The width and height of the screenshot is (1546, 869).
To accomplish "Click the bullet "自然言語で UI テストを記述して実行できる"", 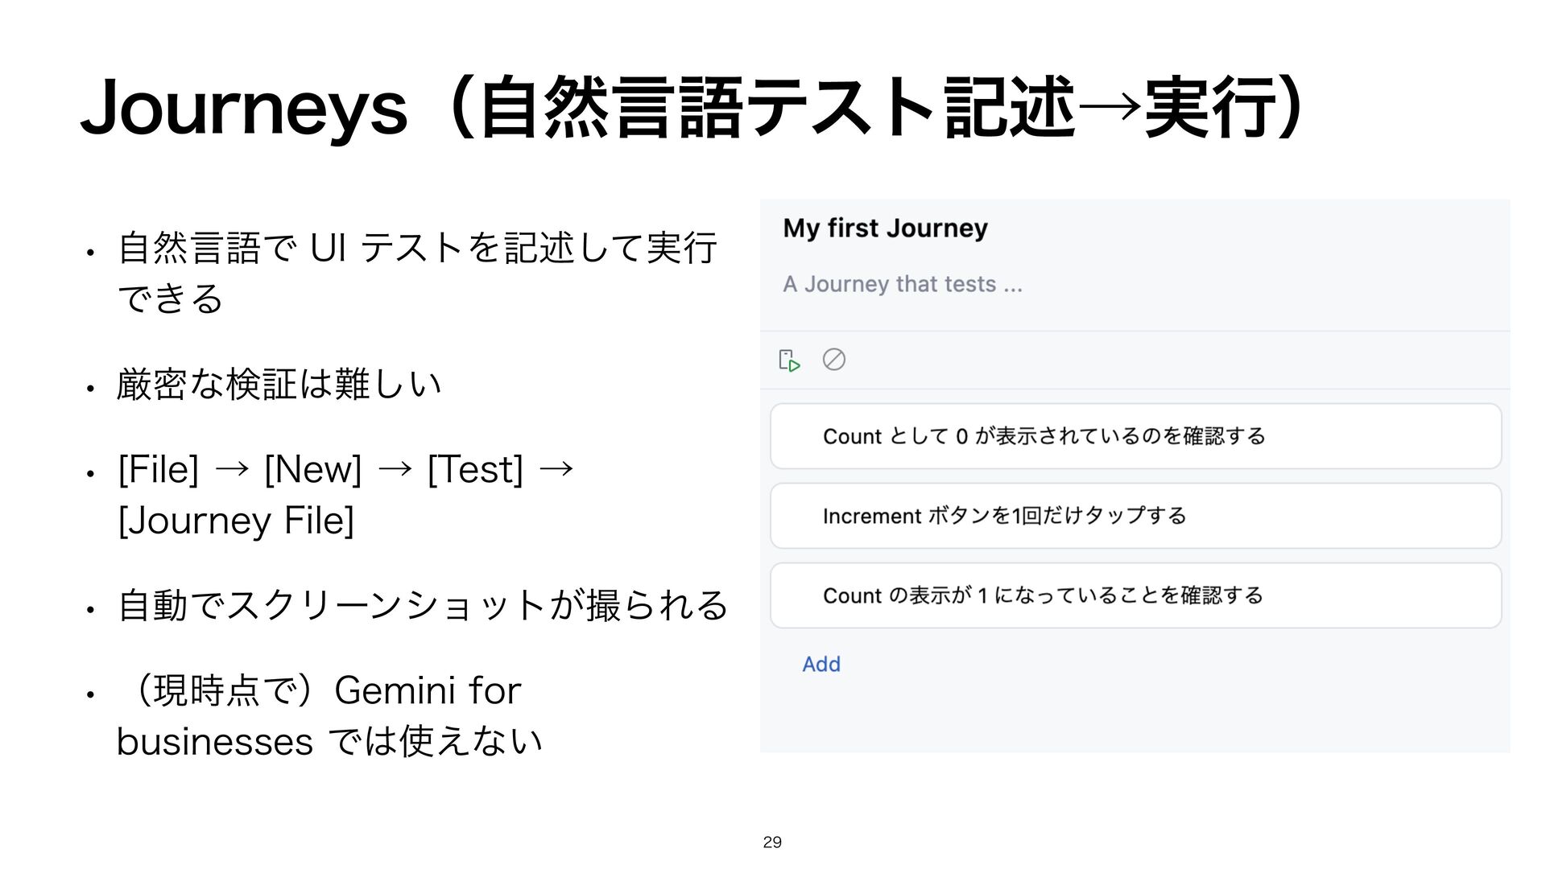I will coord(417,272).
